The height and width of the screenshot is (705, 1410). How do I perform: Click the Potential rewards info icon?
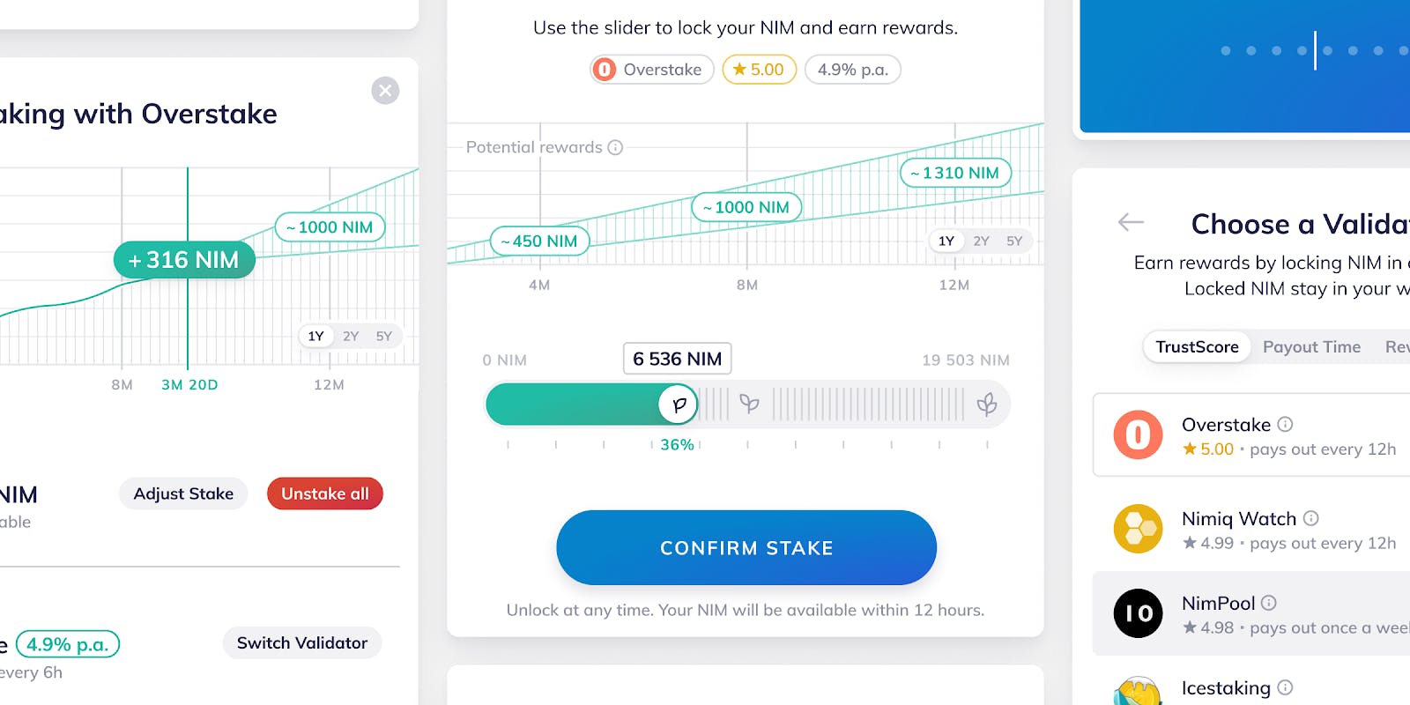615,147
